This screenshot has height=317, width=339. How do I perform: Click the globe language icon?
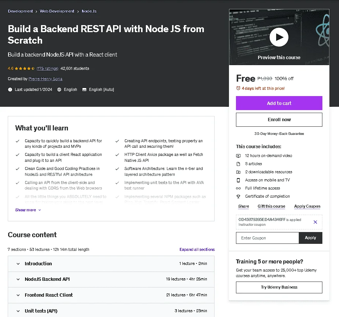pos(59,89)
